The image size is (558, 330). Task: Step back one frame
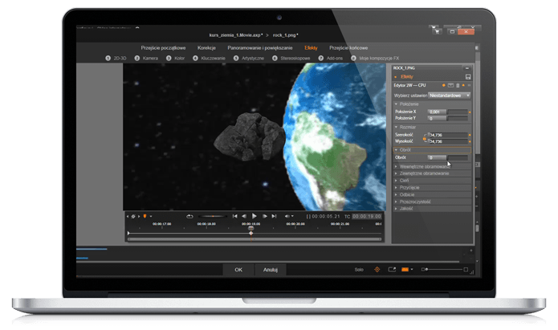tap(244, 216)
